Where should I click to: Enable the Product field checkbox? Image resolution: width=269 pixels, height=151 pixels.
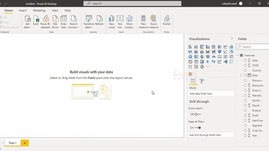point(245,110)
